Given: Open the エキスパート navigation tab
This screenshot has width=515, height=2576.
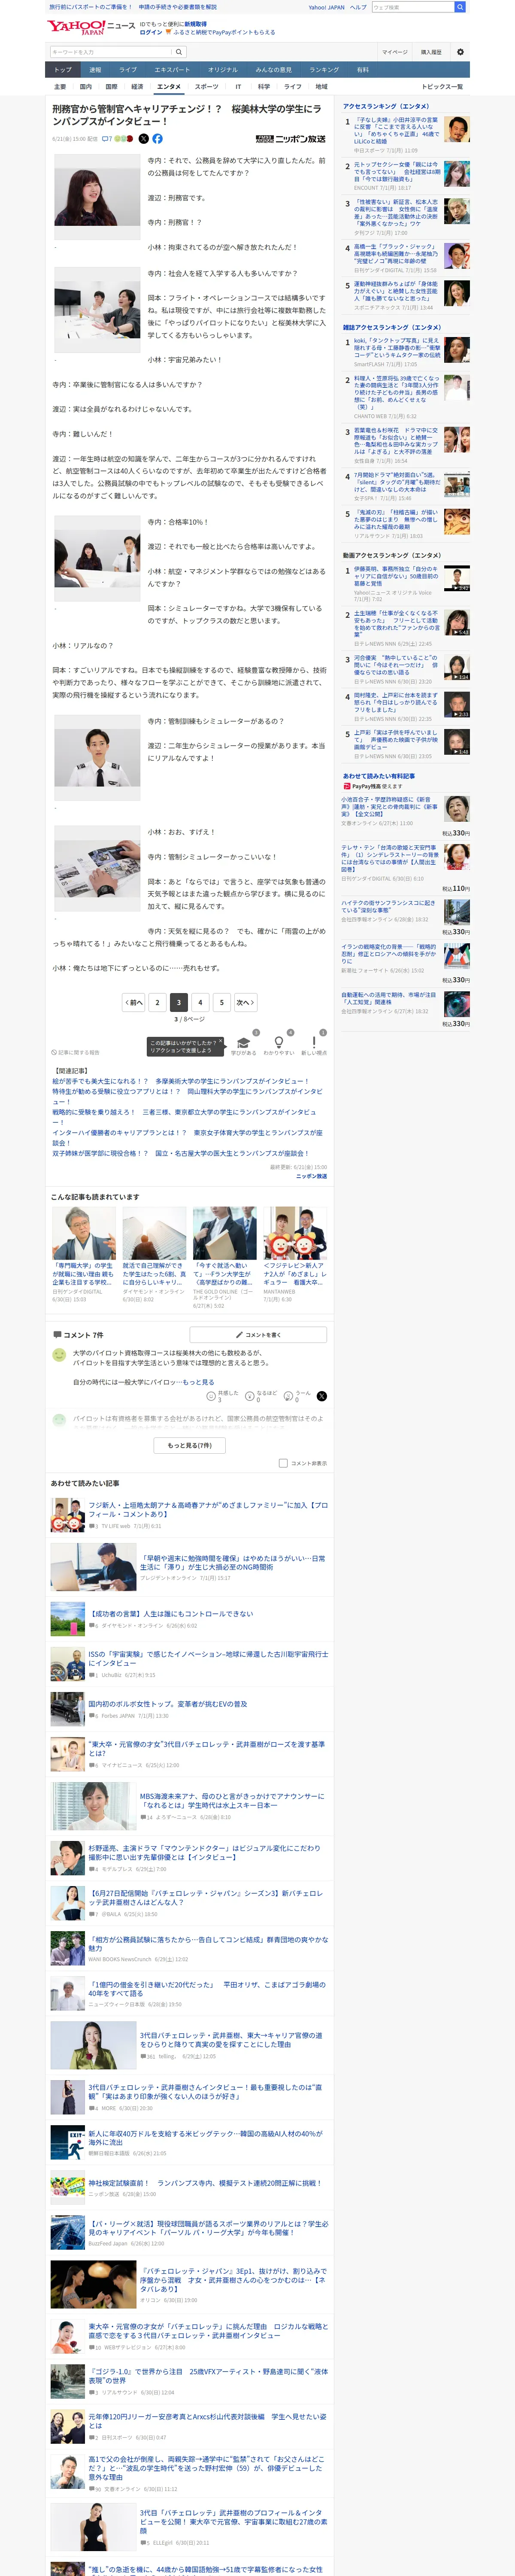Looking at the screenshot, I should (x=172, y=70).
